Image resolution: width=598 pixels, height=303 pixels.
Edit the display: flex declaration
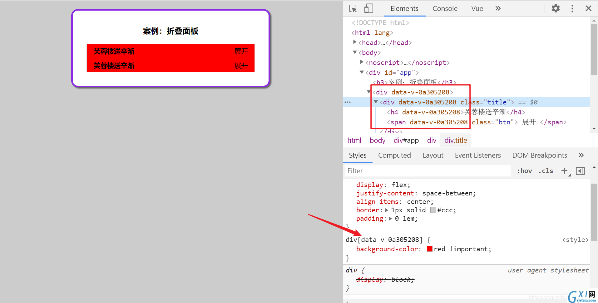tap(383, 185)
